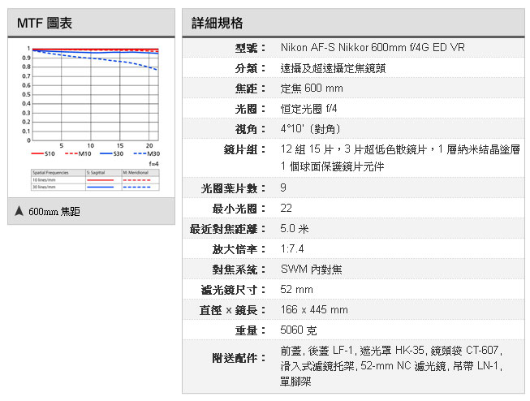The image size is (530, 401).
Task: Click the 視角 label
Action: (x=250, y=129)
